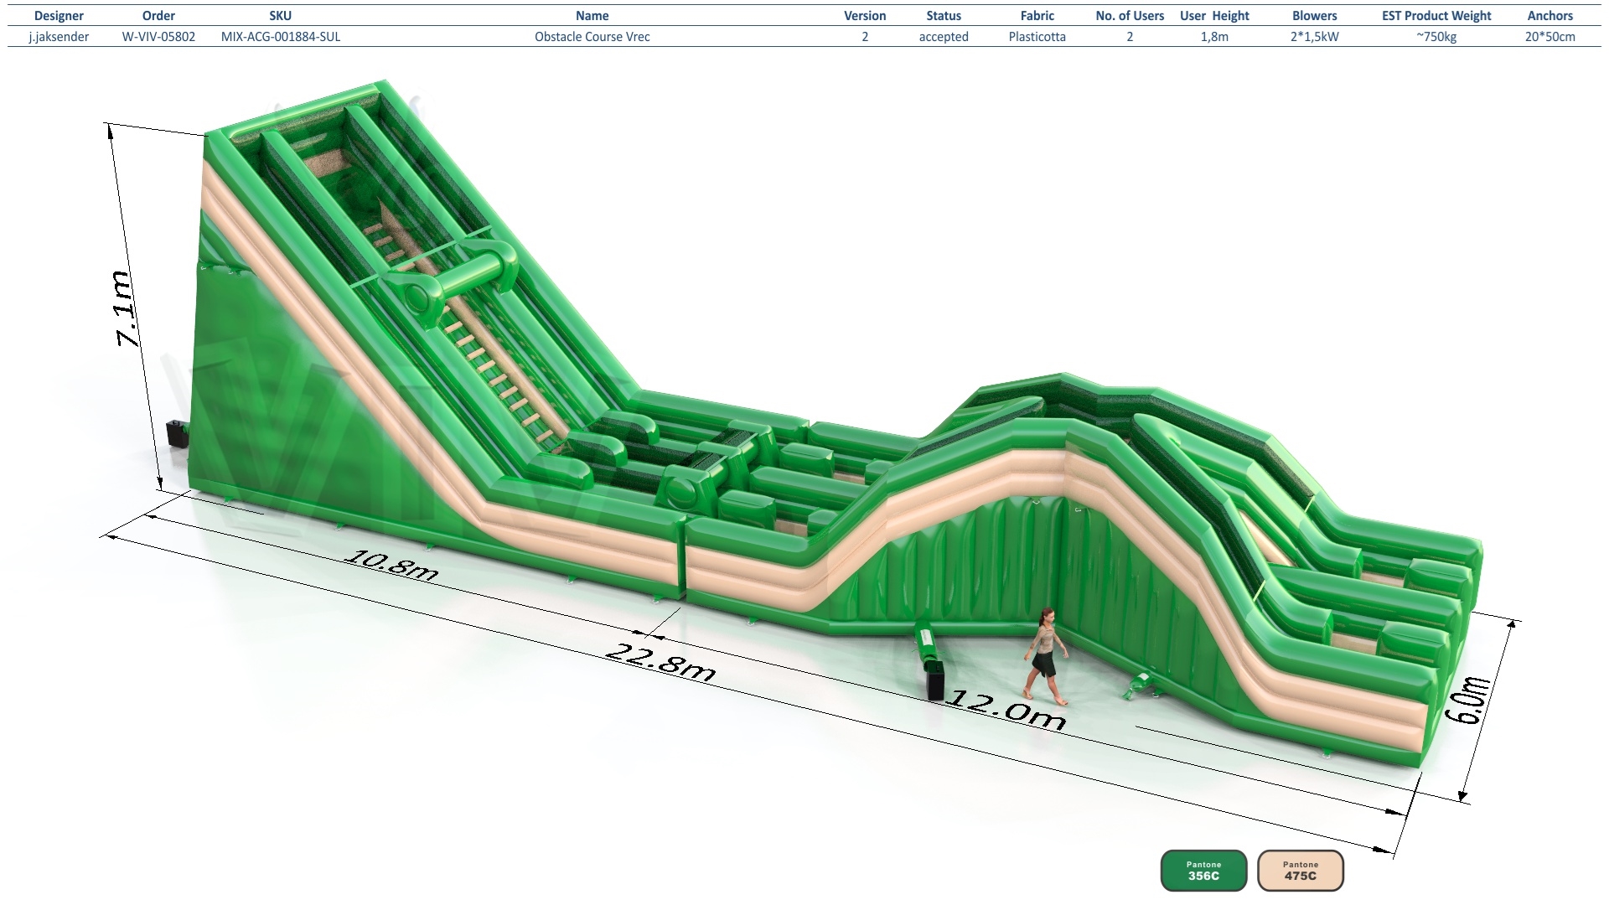
Task: Click anchors value 20*50cm
Action: pos(1550,37)
